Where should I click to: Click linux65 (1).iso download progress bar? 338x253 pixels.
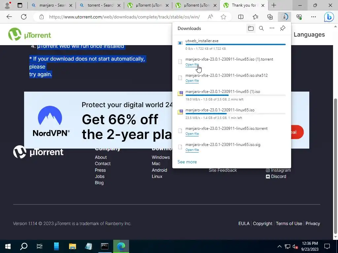tap(235, 95)
